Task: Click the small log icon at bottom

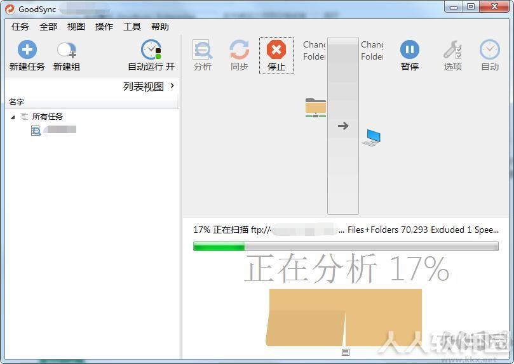Action: pos(346,352)
